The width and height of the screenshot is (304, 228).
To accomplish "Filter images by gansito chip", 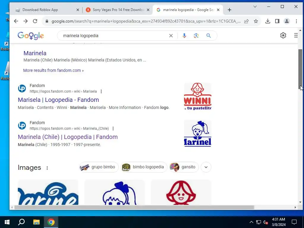I will pos(184,167).
